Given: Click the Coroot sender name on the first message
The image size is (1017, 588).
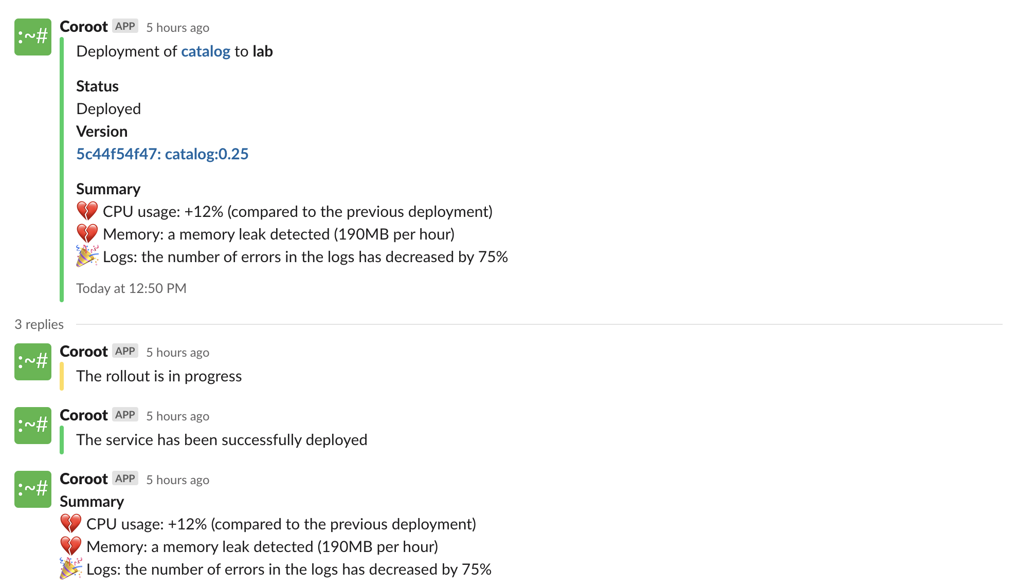Looking at the screenshot, I should tap(84, 27).
